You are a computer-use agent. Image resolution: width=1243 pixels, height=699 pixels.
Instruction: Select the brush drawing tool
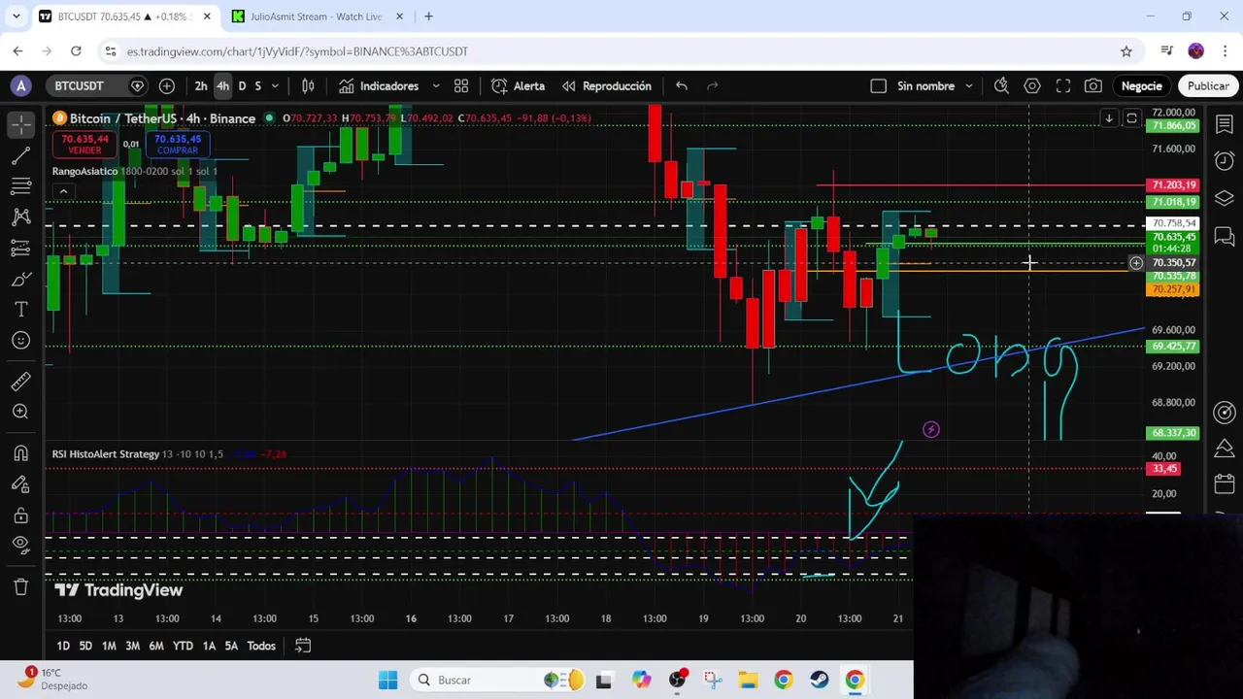pos(21,279)
